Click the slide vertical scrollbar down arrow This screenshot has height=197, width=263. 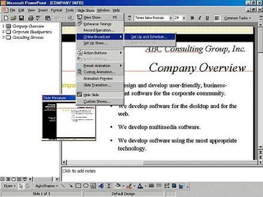[260, 147]
